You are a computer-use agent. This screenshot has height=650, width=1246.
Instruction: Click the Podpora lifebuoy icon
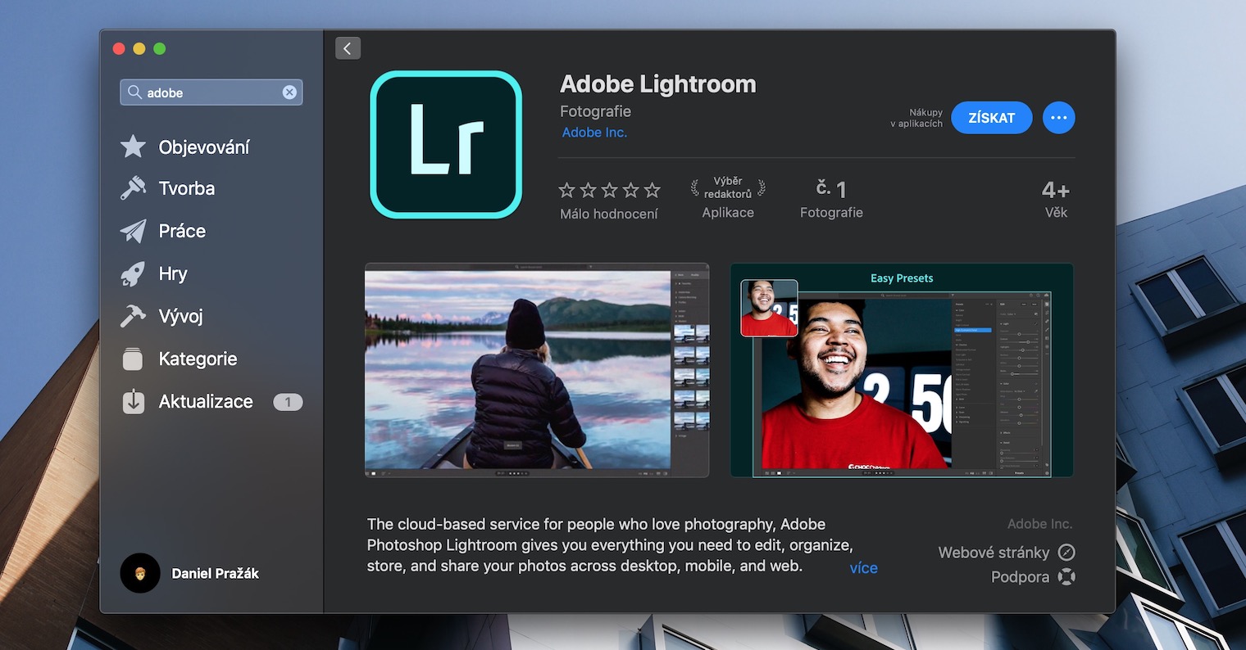point(1066,577)
